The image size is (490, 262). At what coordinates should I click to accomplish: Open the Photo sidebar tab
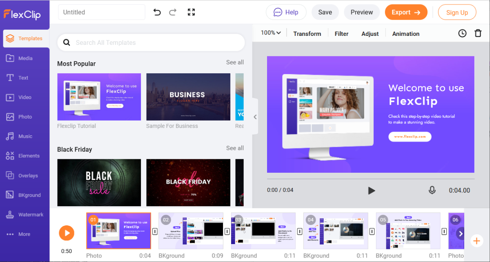click(x=25, y=117)
